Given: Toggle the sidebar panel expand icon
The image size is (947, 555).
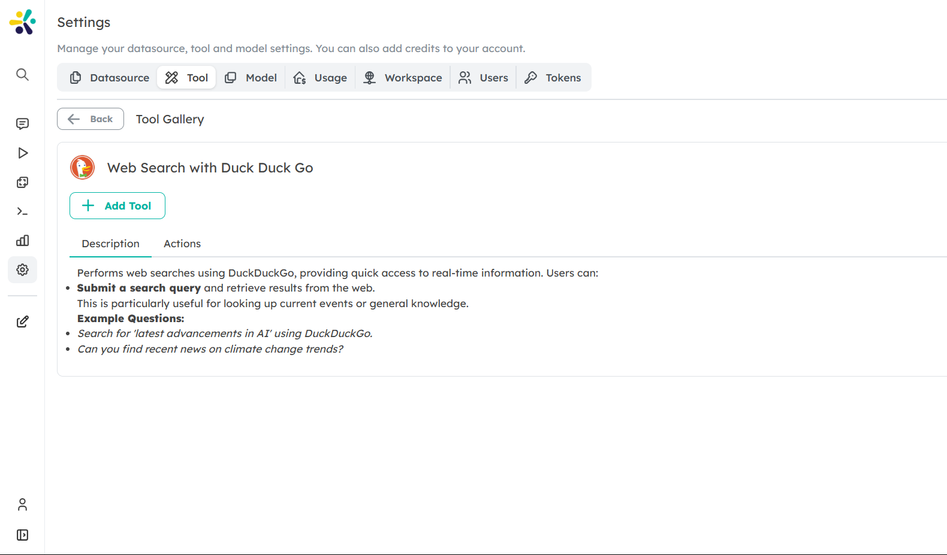Looking at the screenshot, I should (22, 535).
